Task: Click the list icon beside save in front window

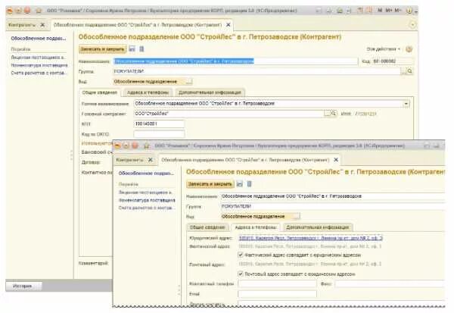Action: tap(249, 184)
